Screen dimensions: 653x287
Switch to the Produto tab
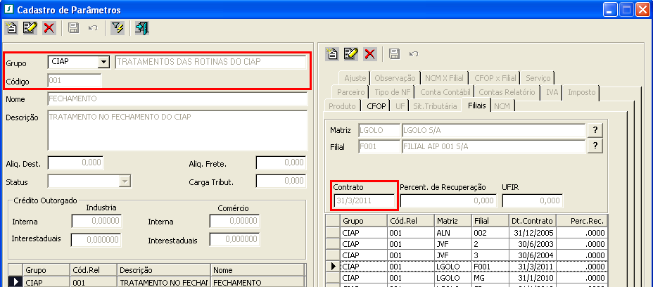coord(342,106)
